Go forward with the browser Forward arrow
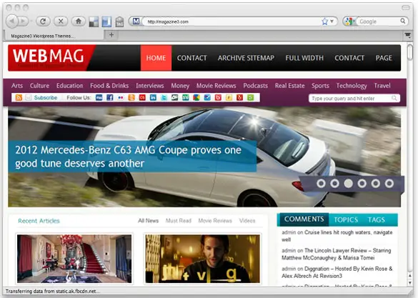 pyautogui.click(x=23, y=21)
